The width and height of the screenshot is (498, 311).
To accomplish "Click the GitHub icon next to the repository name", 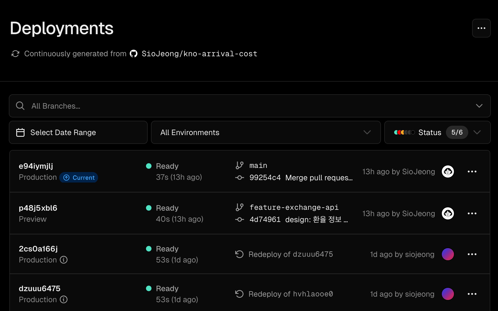I will pos(134,53).
